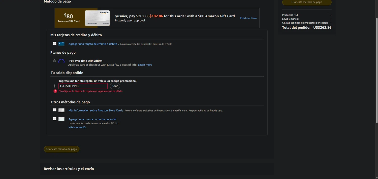Click the $80 Amazon Gift Card badge

(69, 18)
